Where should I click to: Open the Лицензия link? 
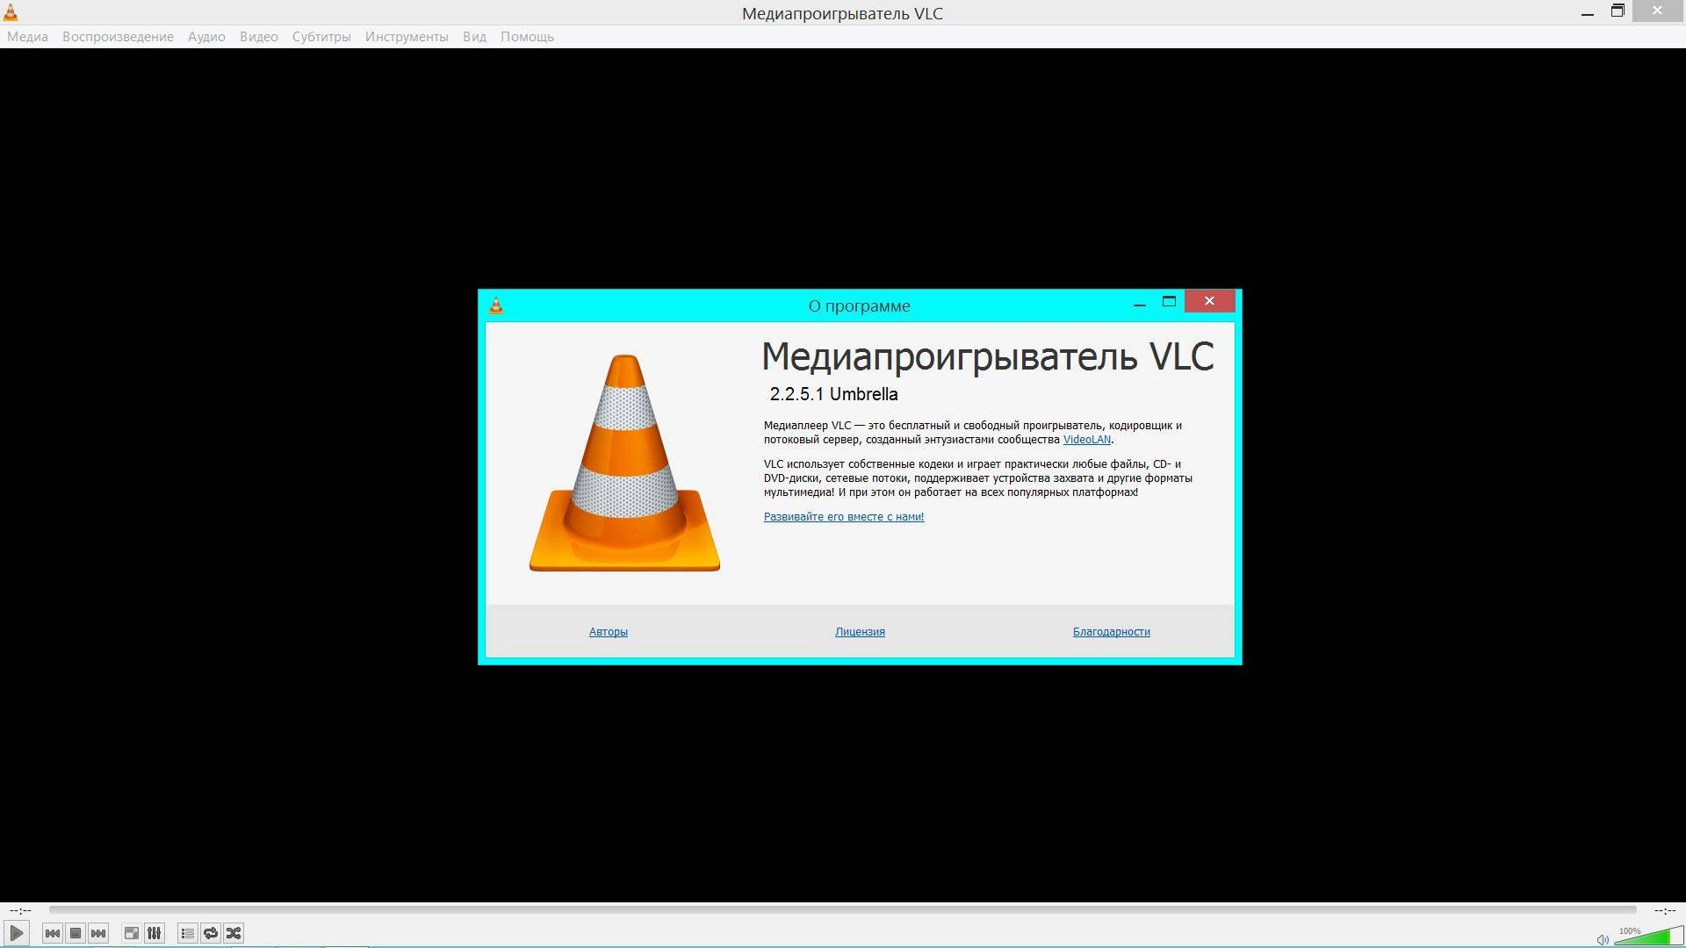click(x=860, y=632)
